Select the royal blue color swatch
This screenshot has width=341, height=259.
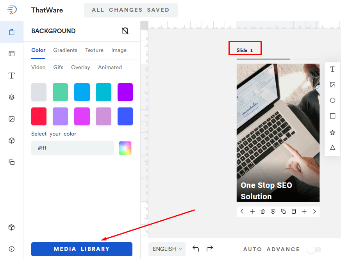click(125, 116)
